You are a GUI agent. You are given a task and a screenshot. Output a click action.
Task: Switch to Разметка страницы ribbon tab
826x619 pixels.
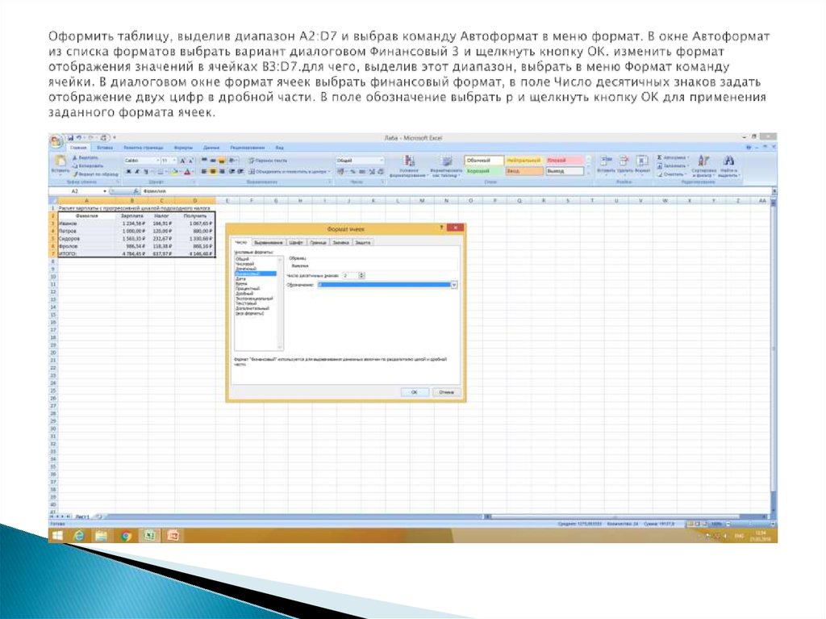point(144,148)
